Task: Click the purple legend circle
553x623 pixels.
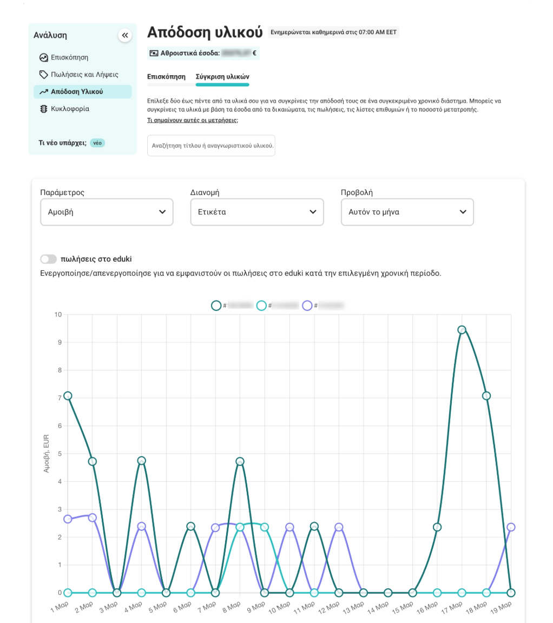Action: point(307,306)
